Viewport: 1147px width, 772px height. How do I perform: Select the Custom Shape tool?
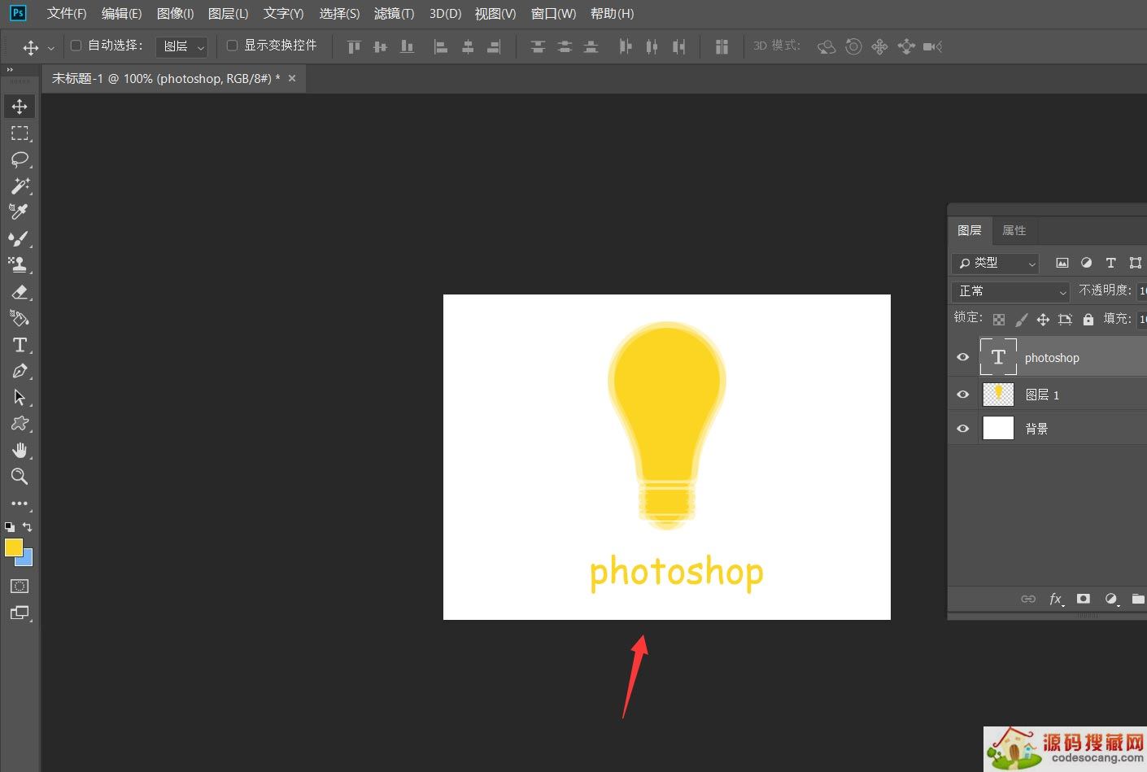[x=20, y=424]
